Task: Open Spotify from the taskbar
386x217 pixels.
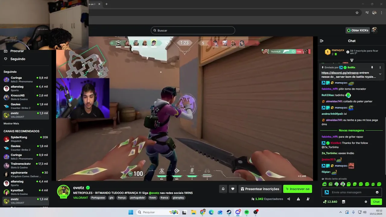Action: pos(247,212)
